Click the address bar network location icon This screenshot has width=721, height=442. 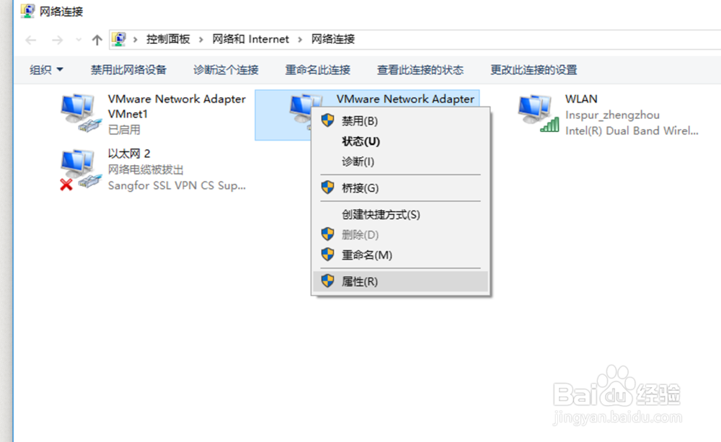(x=119, y=39)
